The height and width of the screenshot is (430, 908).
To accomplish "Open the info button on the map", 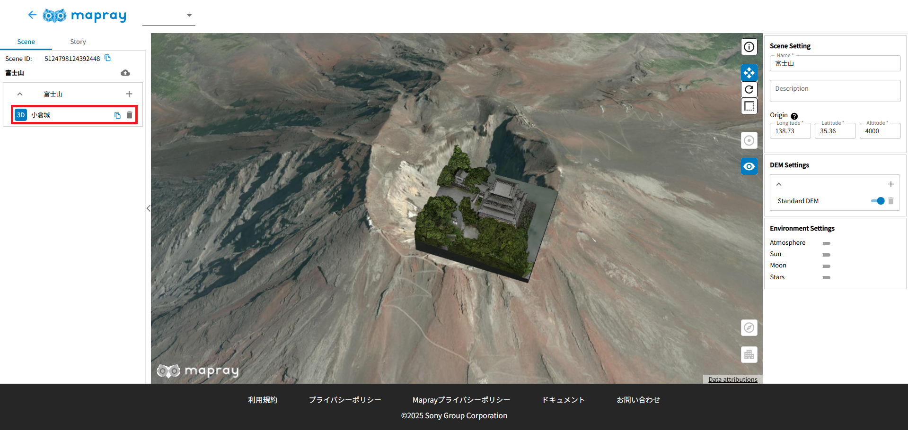I will click(x=749, y=47).
